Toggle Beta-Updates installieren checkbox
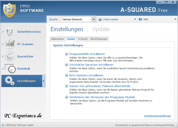 click(x=67, y=75)
